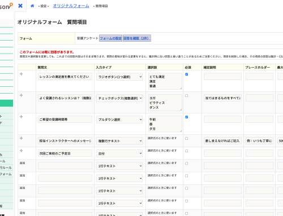
Task: Check 必須 for 担当インストラクターへのメッセージ question
Action: tap(187, 139)
